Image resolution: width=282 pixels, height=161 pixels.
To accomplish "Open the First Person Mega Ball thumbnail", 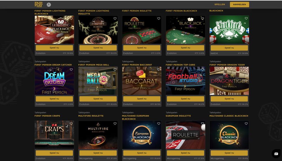I will tap(98, 81).
